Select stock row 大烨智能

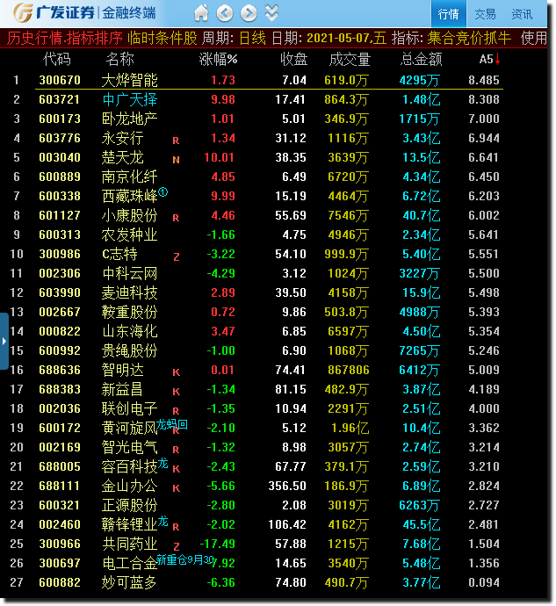[x=269, y=80]
